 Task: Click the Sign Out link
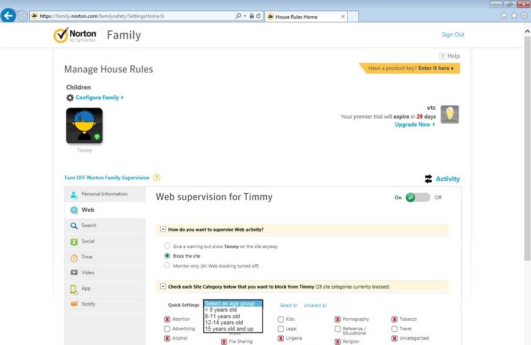[x=453, y=35]
